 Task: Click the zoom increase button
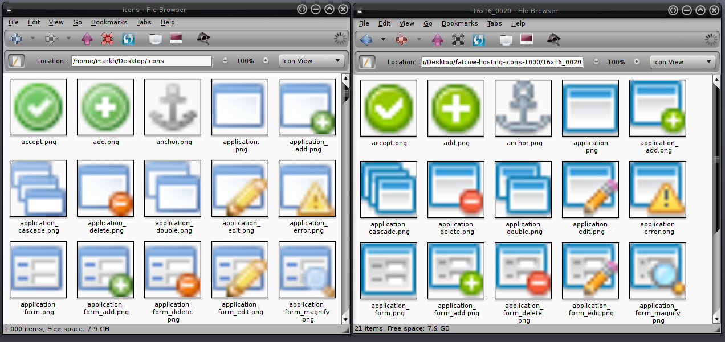coord(266,60)
